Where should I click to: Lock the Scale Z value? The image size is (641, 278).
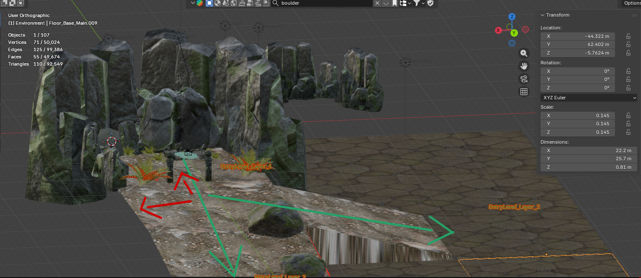[x=629, y=132]
